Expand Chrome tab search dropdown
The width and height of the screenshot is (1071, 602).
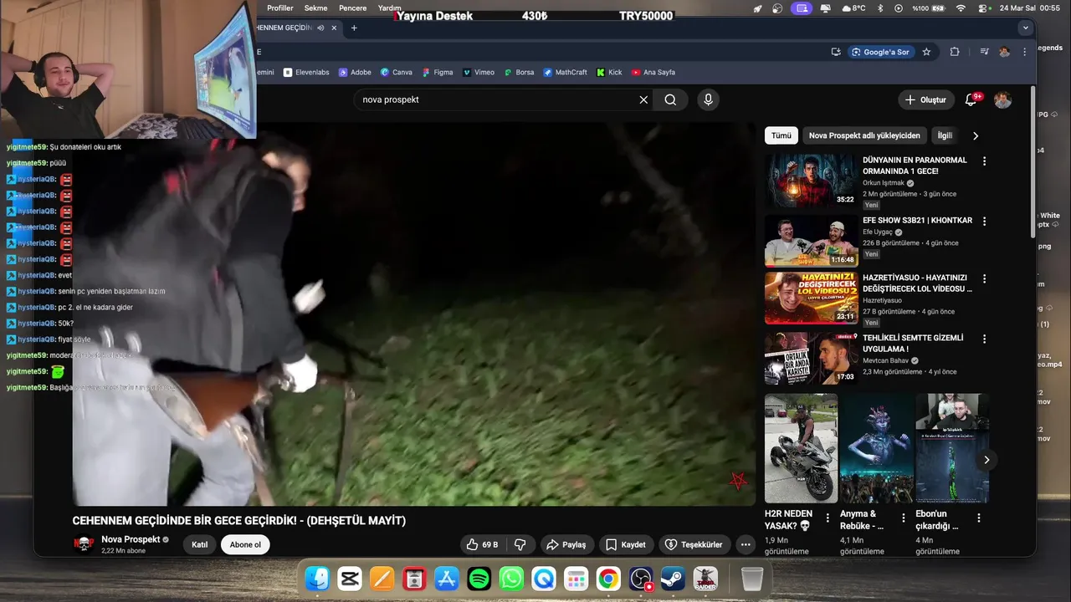1026,28
